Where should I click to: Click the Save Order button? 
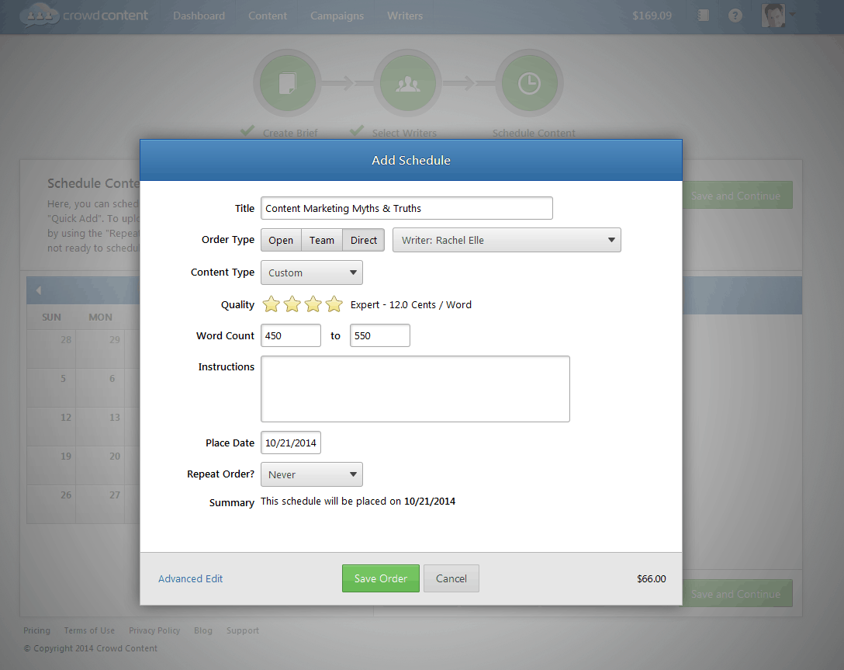tap(380, 578)
